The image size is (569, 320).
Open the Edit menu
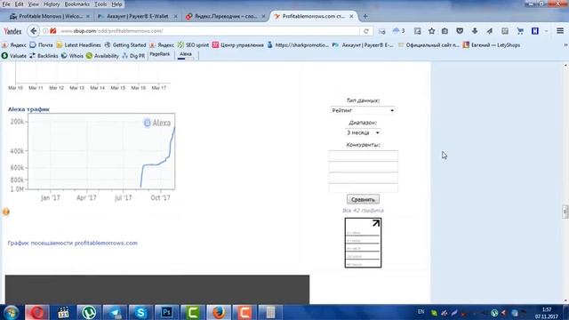pyautogui.click(x=19, y=4)
